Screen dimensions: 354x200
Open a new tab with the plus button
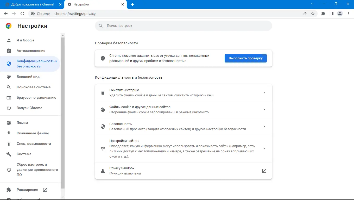pyautogui.click(x=132, y=4)
